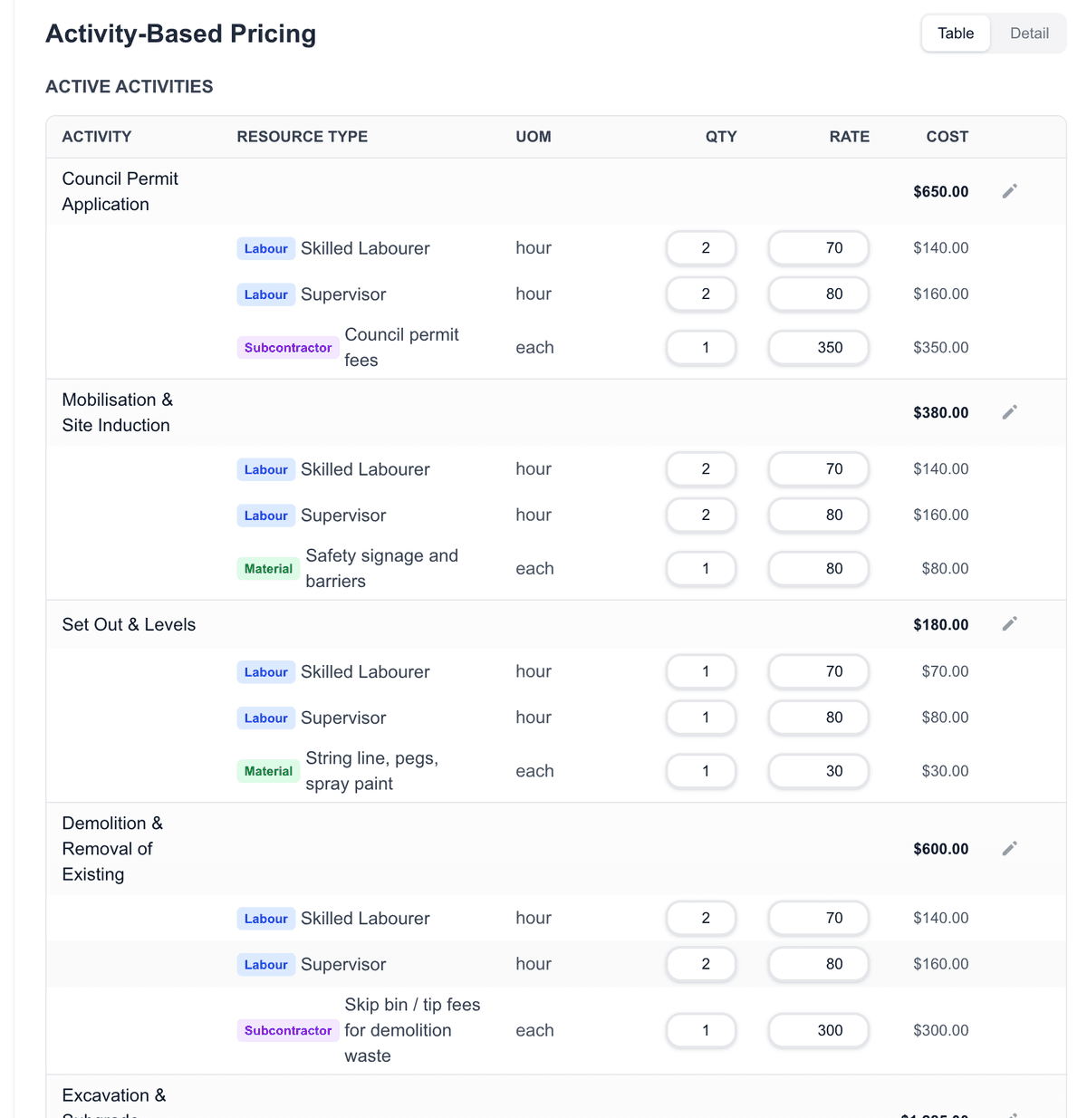Viewport: 1087px width, 1118px height.
Task: Click Supervisor quantity under Demolition & Removal
Action: 701,964
